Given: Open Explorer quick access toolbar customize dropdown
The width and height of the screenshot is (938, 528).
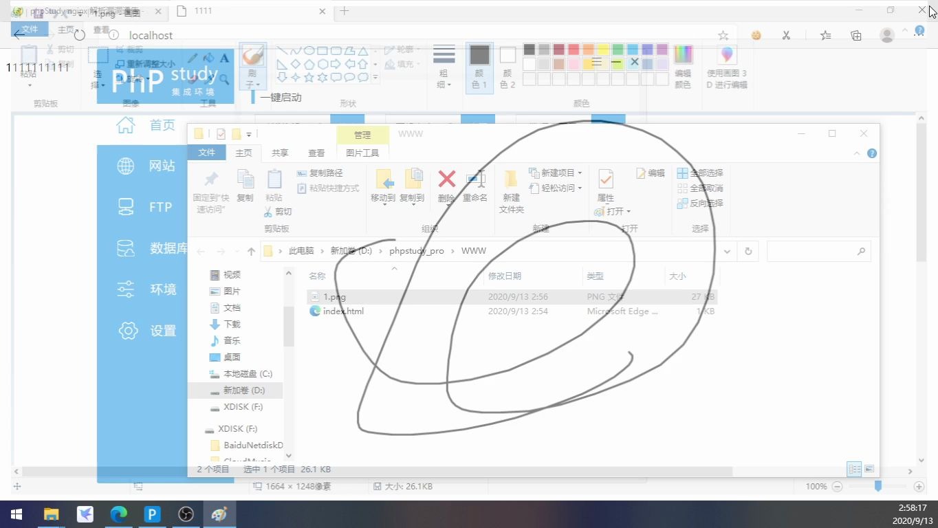Looking at the screenshot, I should tap(249, 134).
